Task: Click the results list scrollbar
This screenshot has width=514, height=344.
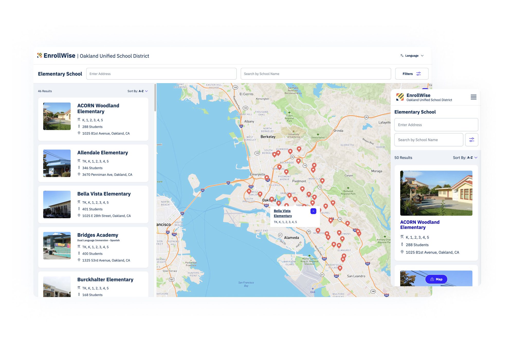Action: 155,98
